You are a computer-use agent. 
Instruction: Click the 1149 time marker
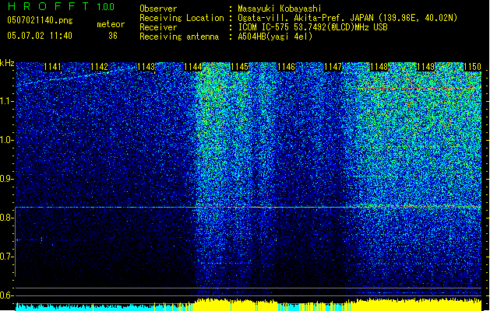pos(426,67)
